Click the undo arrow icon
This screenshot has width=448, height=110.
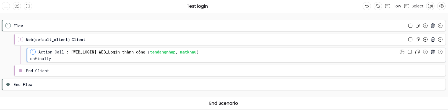(x=367, y=6)
